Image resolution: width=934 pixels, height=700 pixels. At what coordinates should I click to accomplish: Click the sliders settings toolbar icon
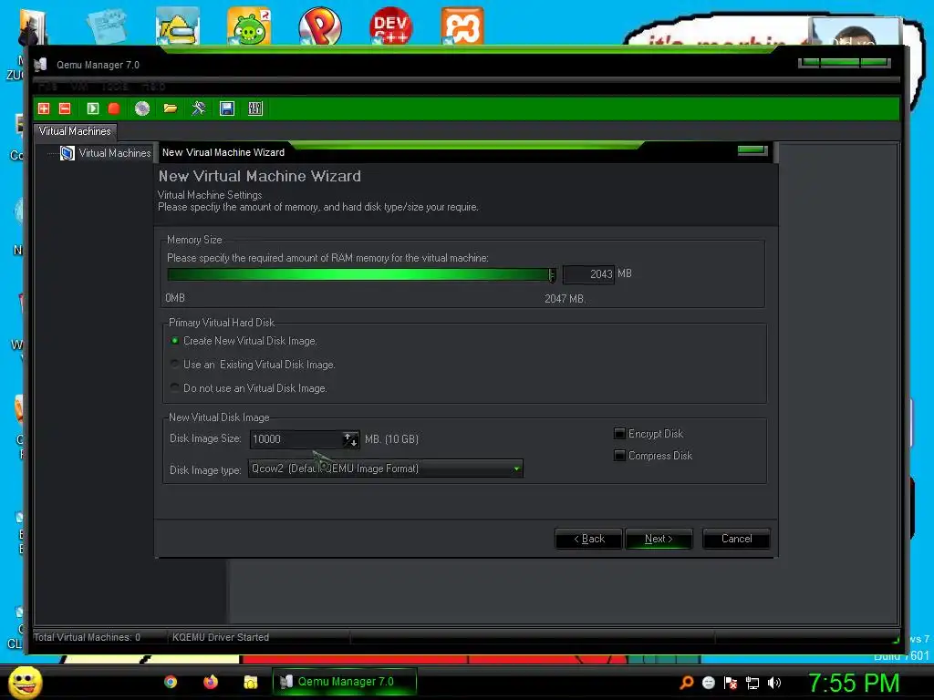click(255, 108)
